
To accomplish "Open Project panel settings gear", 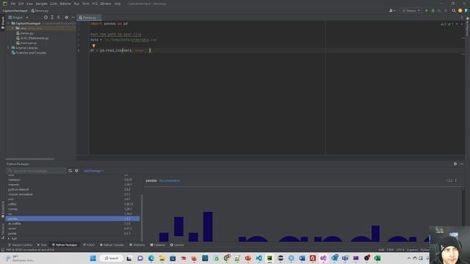I will (67, 18).
